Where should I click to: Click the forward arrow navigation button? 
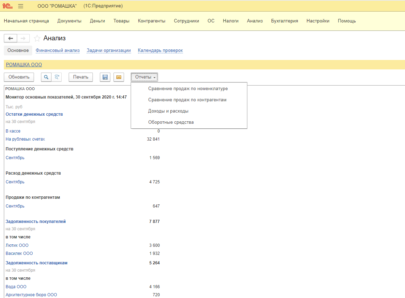coord(23,38)
